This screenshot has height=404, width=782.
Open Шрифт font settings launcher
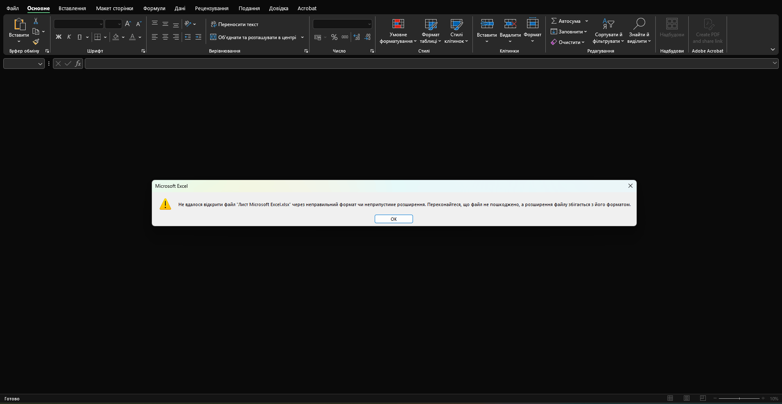(143, 51)
